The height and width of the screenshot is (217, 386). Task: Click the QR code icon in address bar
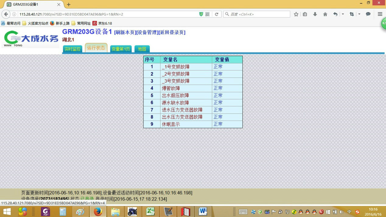pyautogui.click(x=208, y=14)
